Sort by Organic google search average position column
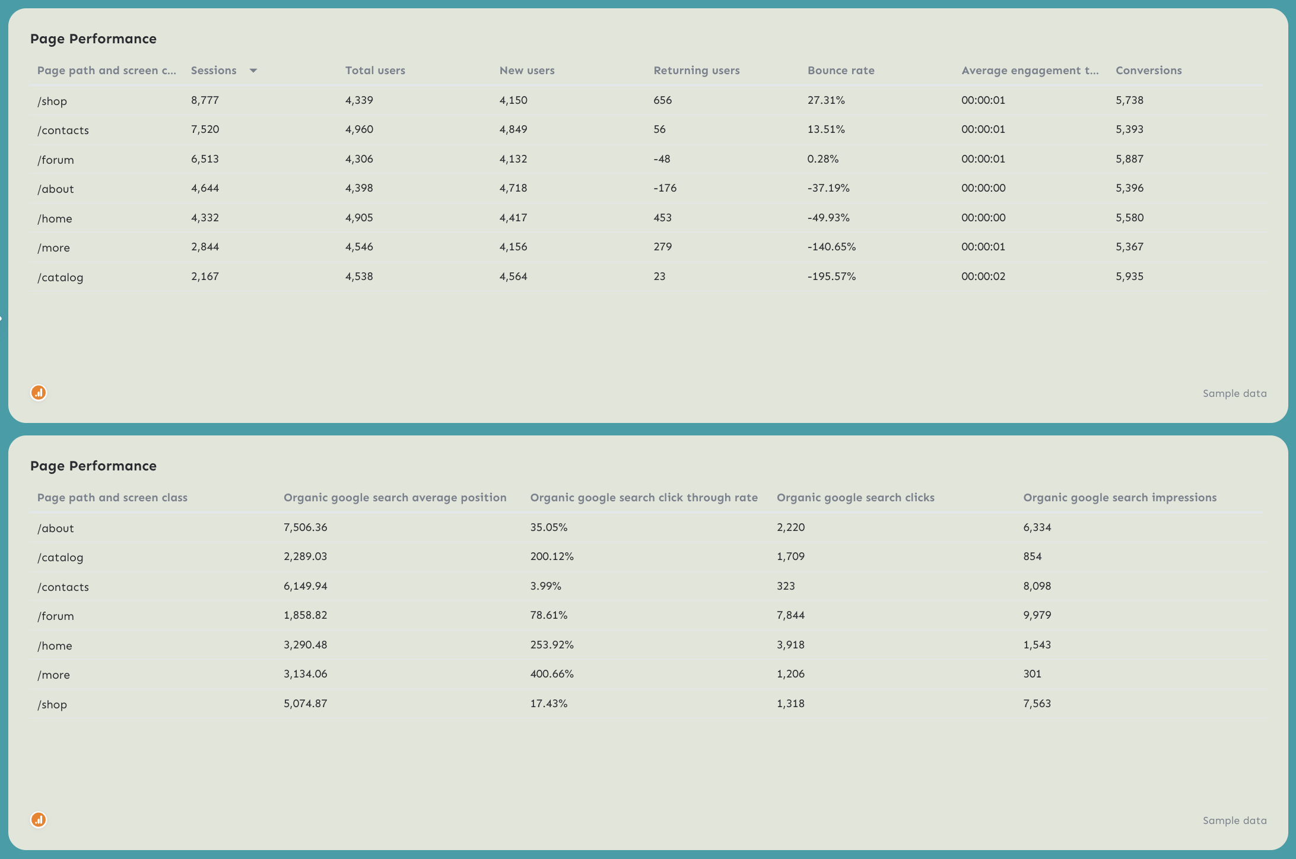The height and width of the screenshot is (859, 1296). 395,497
